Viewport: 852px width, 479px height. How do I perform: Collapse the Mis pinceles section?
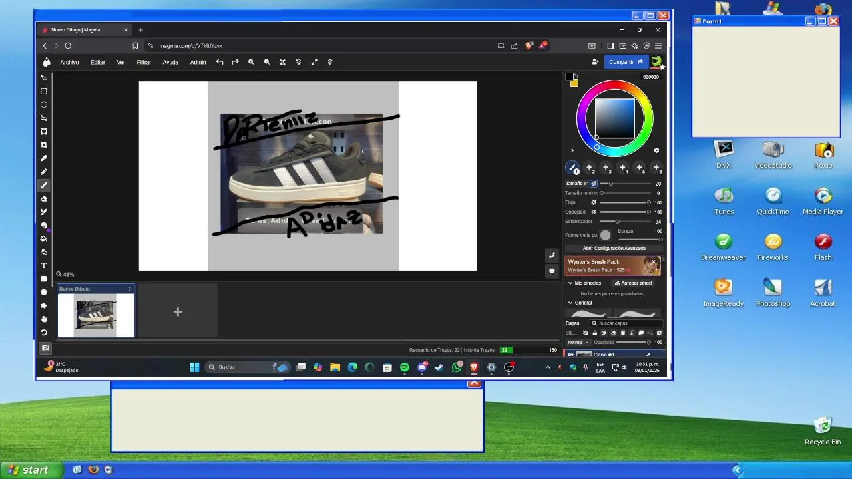(x=570, y=283)
